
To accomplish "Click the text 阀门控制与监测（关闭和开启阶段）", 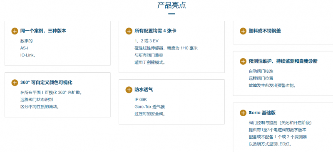I will click(x=280, y=123).
